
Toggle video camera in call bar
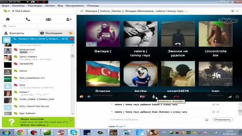click(142, 97)
